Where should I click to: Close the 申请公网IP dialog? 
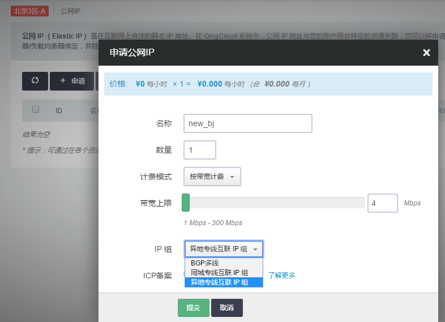pos(426,53)
